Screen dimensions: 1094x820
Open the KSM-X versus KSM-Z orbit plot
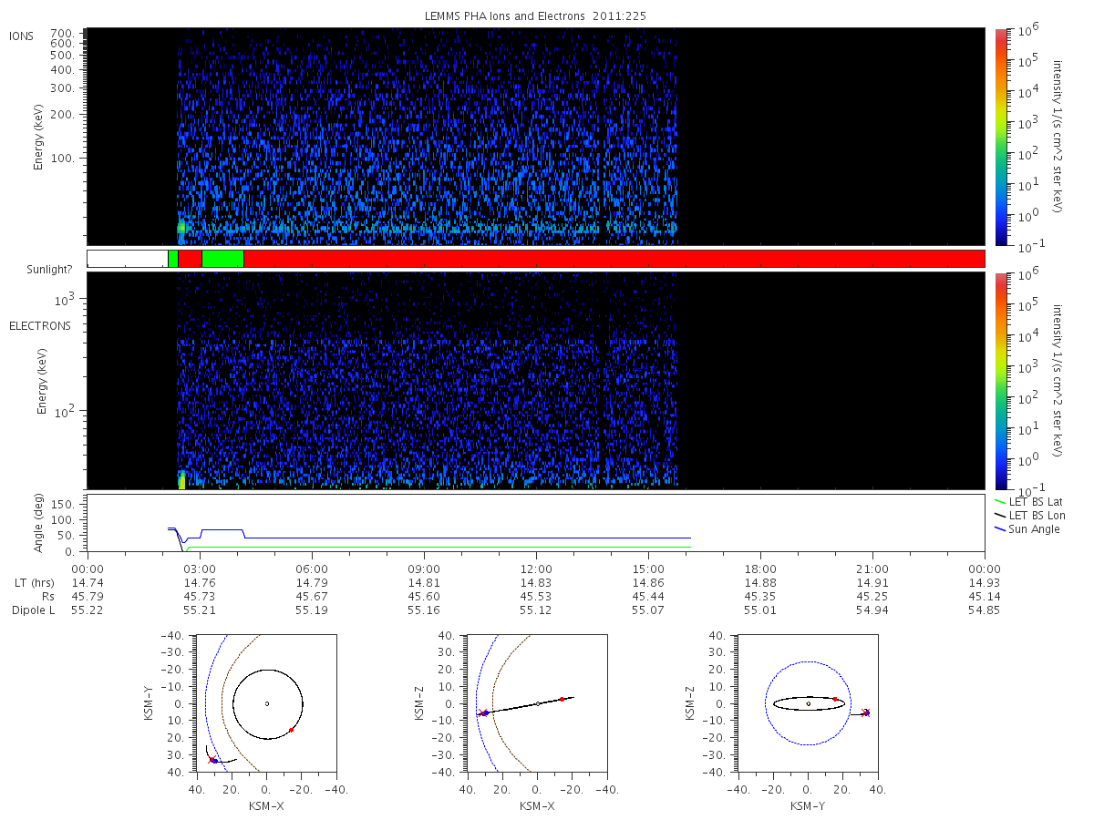(536, 703)
